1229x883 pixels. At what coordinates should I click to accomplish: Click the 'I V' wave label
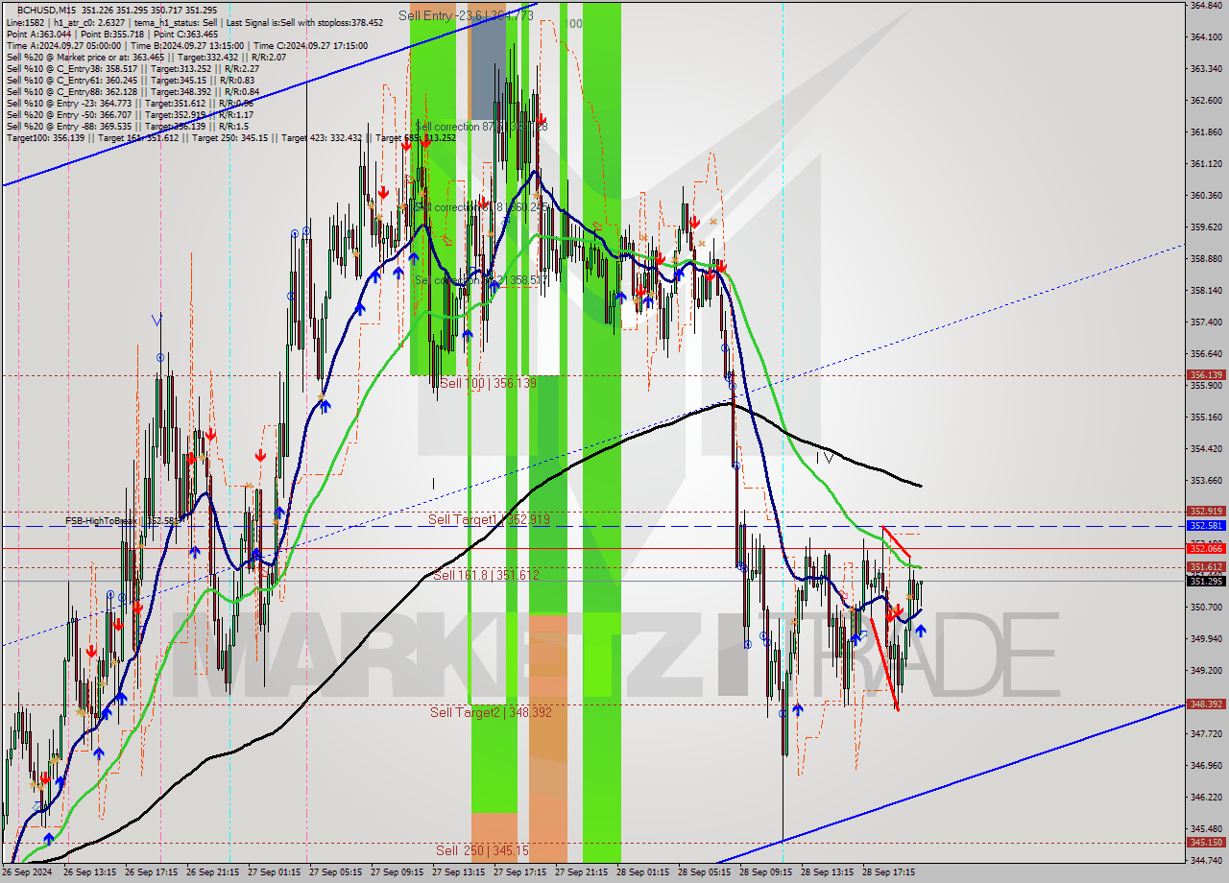(825, 458)
